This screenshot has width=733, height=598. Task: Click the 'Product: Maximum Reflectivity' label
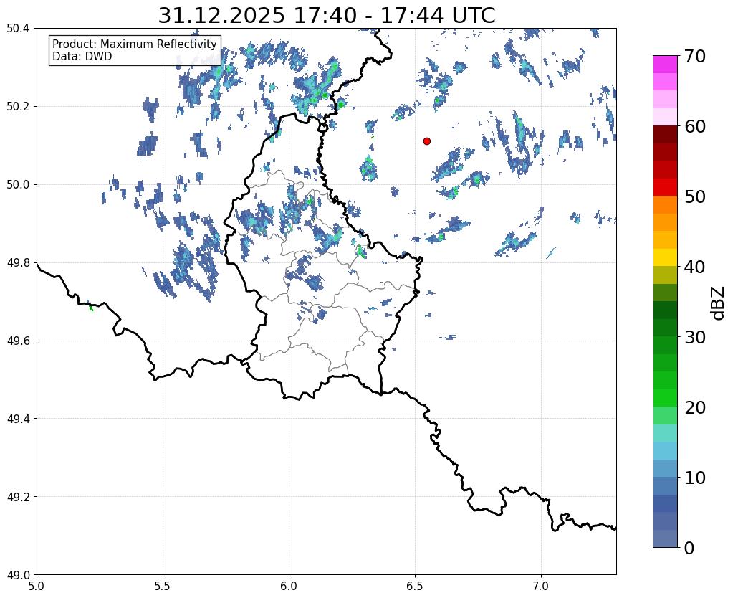click(x=135, y=44)
